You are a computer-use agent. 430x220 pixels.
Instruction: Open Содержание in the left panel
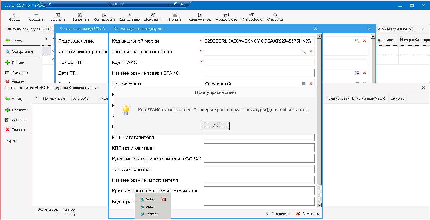19,51
